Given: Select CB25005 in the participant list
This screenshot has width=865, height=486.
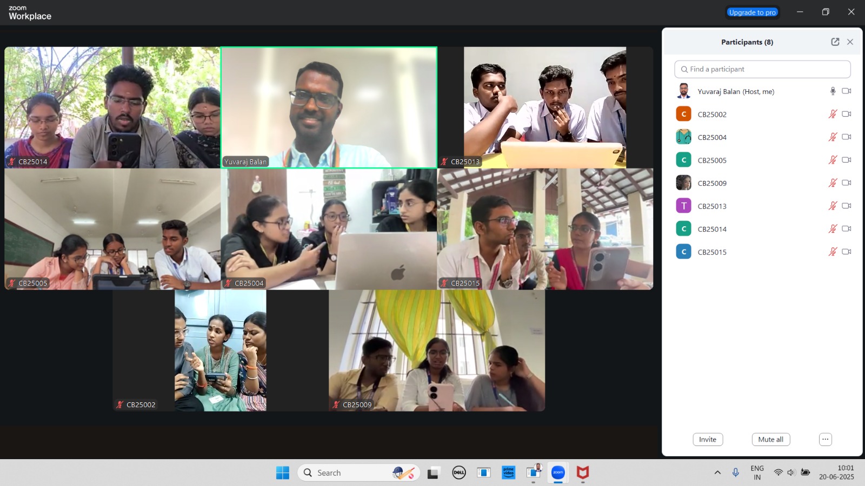Looking at the screenshot, I should [712, 160].
